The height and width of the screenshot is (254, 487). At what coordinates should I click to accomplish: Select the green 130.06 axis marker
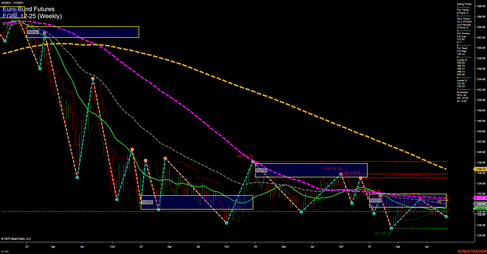[480, 203]
